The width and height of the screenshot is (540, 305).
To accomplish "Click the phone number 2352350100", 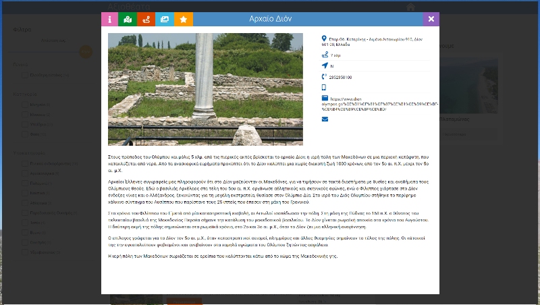I will [x=340, y=78].
